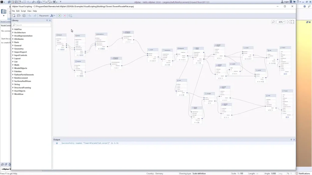The image size is (312, 175).
Task: Click the Placement tool icon in toolbar
Action: point(51,16)
